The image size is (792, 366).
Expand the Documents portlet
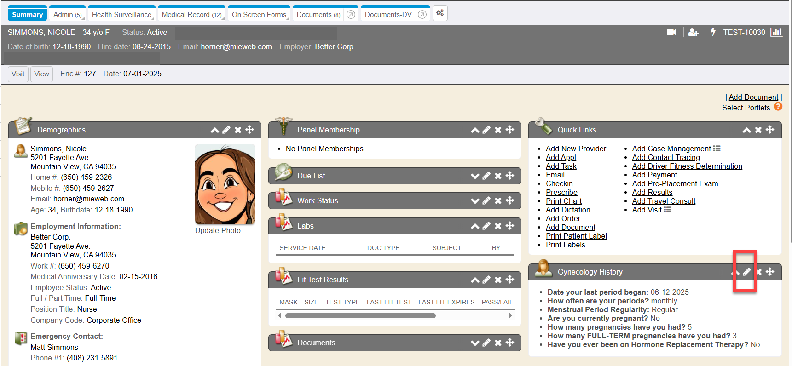click(475, 343)
